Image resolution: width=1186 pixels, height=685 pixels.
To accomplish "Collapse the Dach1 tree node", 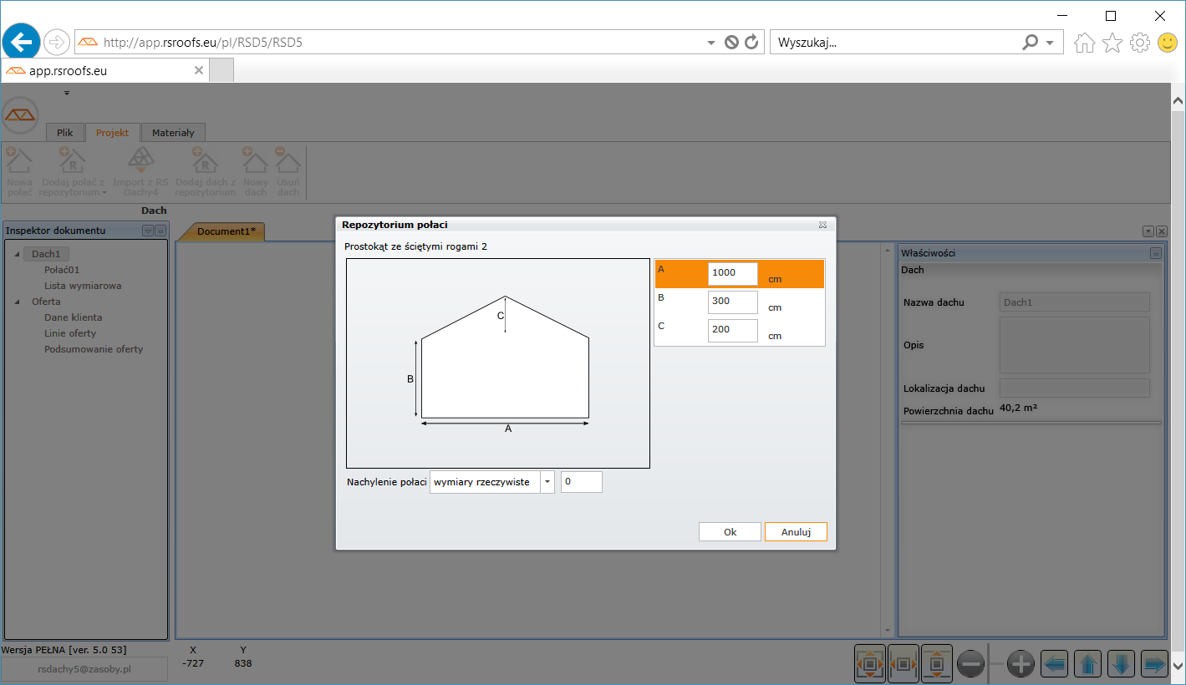I will pyautogui.click(x=17, y=255).
